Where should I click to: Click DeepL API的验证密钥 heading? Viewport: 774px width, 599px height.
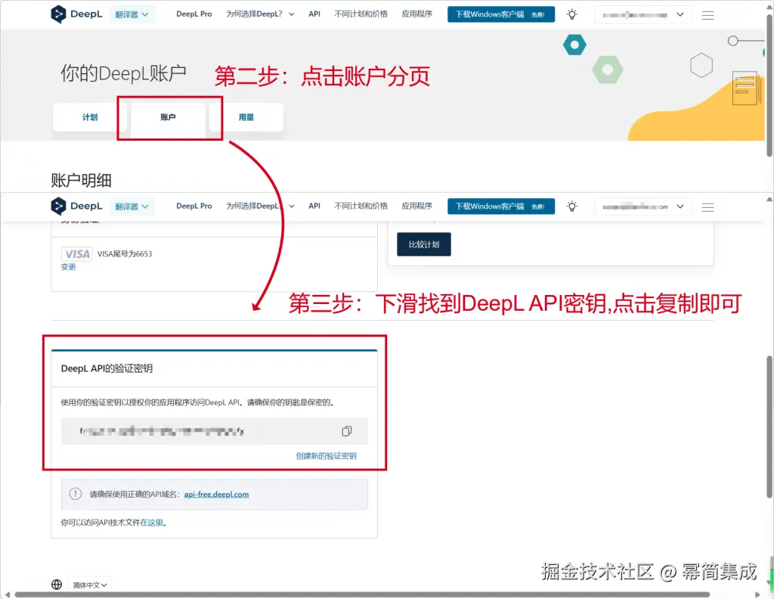107,368
